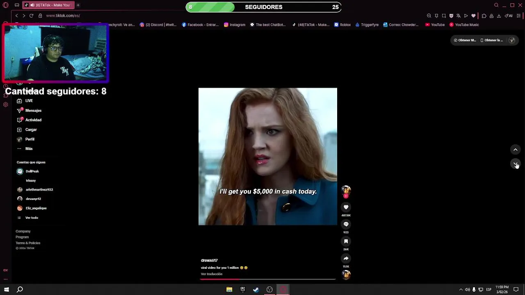Open a new browser tab with the plus

[x=78, y=5]
